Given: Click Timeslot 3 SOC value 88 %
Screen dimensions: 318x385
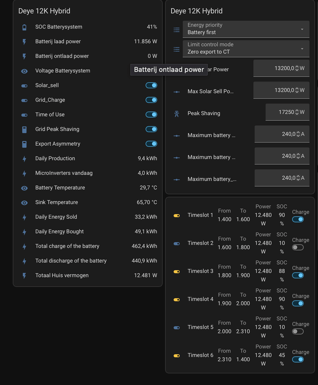Looking at the screenshot, I should coord(282,275).
